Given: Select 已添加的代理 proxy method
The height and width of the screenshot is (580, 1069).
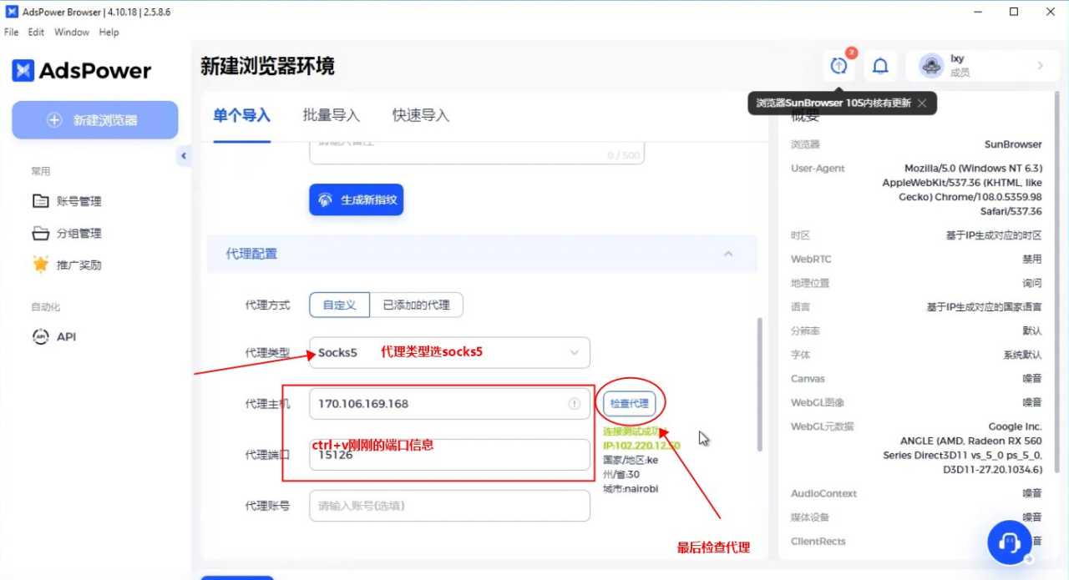Looking at the screenshot, I should (416, 305).
